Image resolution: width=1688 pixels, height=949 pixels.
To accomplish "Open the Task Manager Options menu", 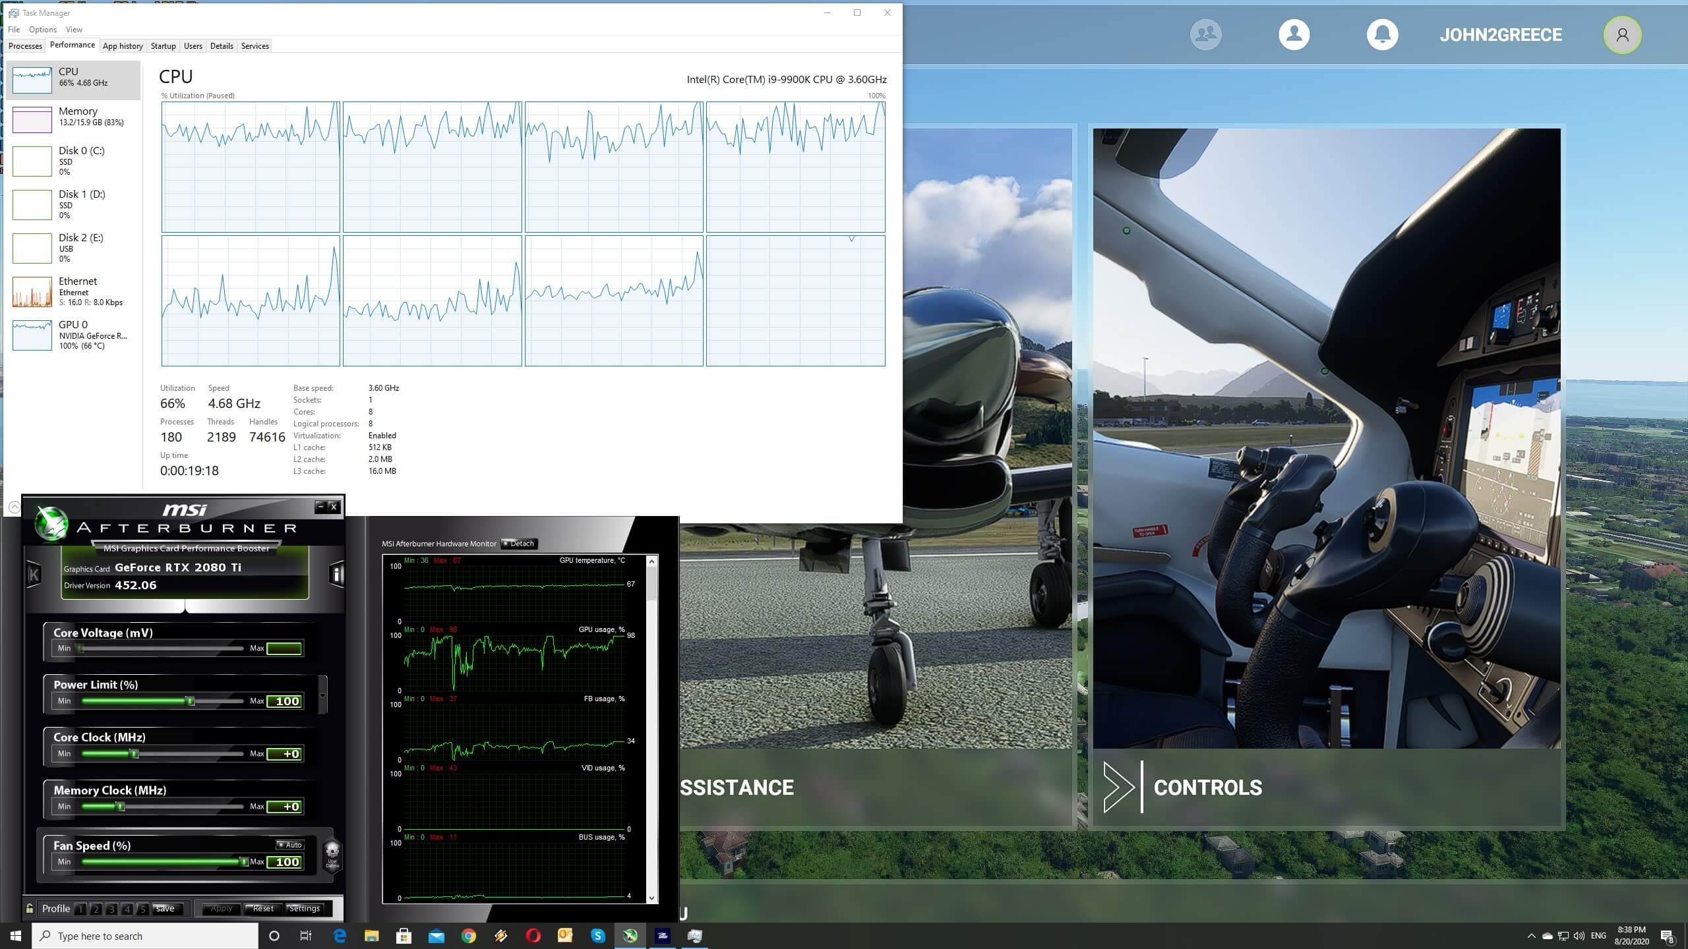I will [43, 28].
